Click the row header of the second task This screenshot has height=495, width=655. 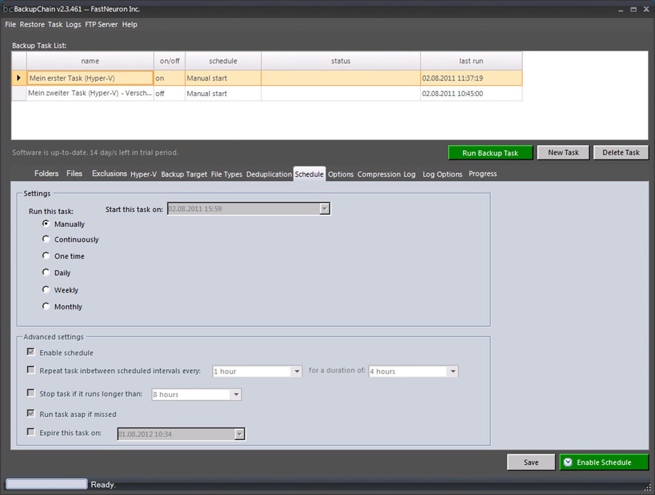[x=19, y=93]
